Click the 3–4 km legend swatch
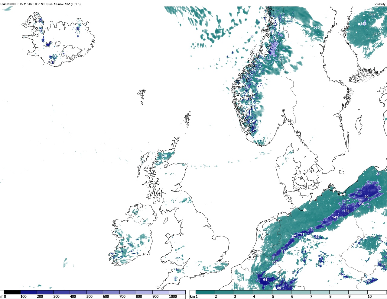This screenshot has width=387, height=299. click(243, 292)
